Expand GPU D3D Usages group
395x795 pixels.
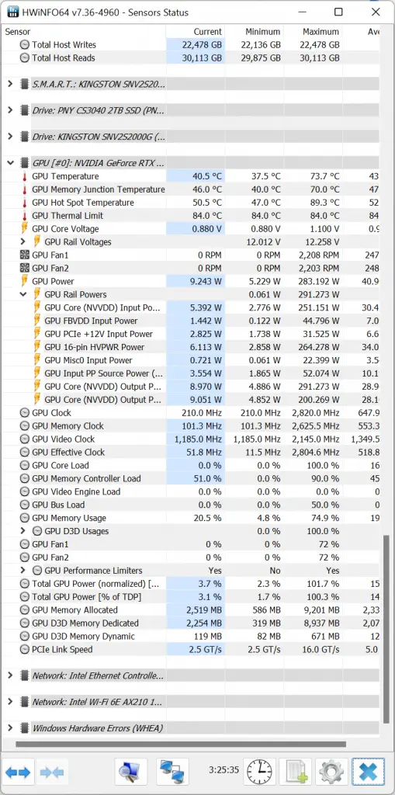pyautogui.click(x=23, y=531)
